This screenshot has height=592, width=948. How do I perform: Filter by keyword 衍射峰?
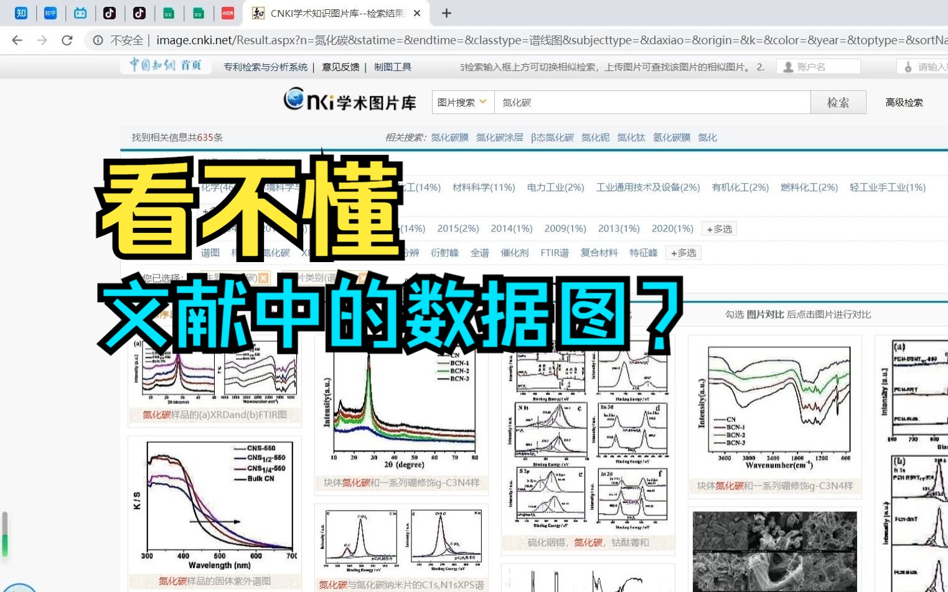(x=445, y=253)
